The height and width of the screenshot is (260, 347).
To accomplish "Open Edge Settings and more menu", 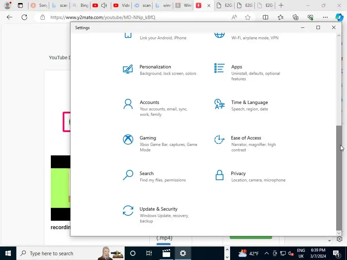I will tap(325, 17).
